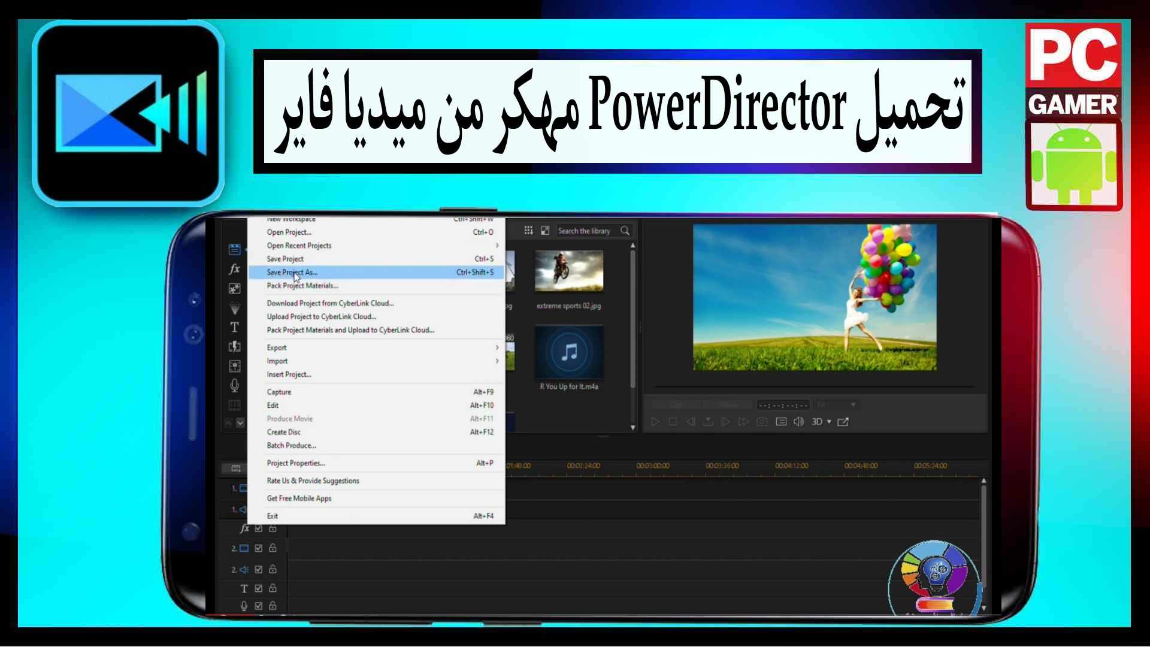
Task: Click the library grid view icon
Action: (528, 231)
